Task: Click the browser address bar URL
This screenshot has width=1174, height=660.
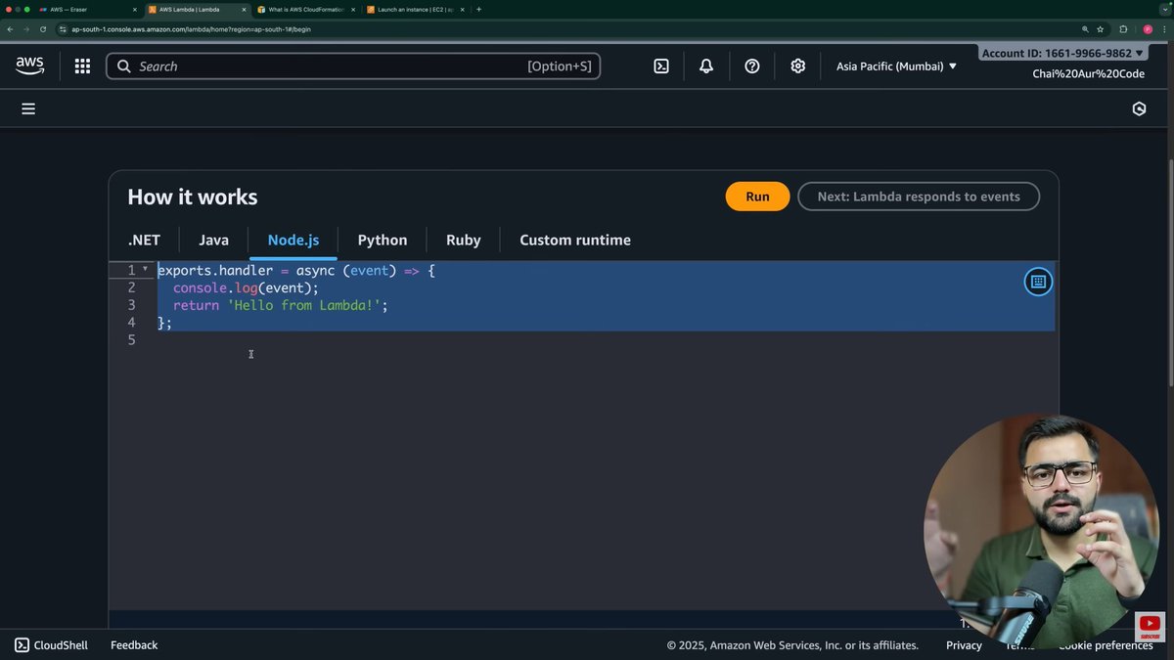Action: (x=191, y=29)
